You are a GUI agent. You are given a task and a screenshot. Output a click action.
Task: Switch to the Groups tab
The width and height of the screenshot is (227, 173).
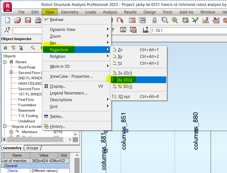coord(32,148)
